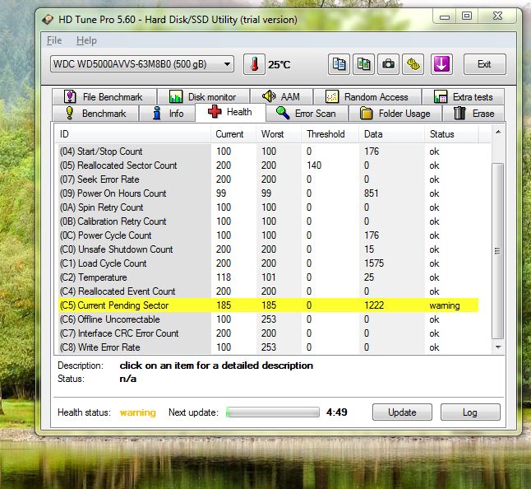Switch to the Extra tests tab
The height and width of the screenshot is (489, 531).
(463, 97)
